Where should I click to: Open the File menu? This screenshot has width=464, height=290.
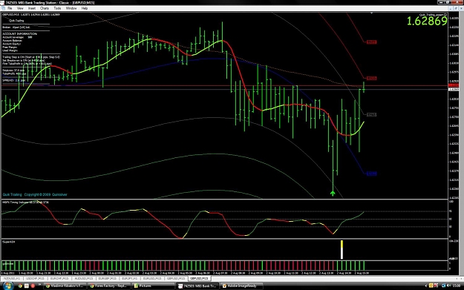tap(10, 8)
